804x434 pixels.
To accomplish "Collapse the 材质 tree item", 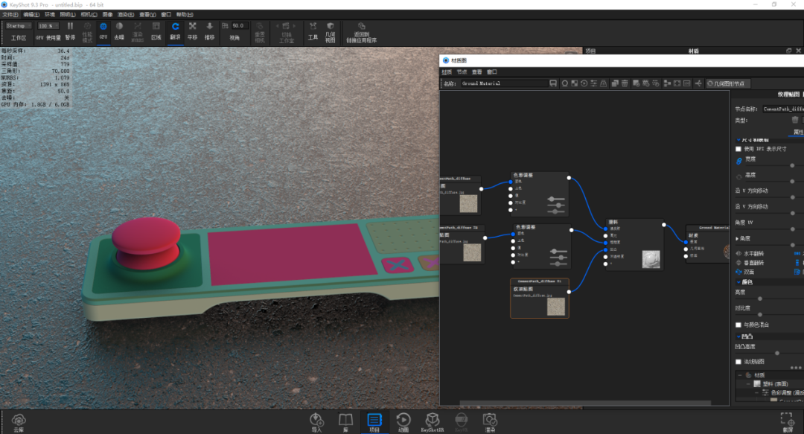I will tap(739, 375).
